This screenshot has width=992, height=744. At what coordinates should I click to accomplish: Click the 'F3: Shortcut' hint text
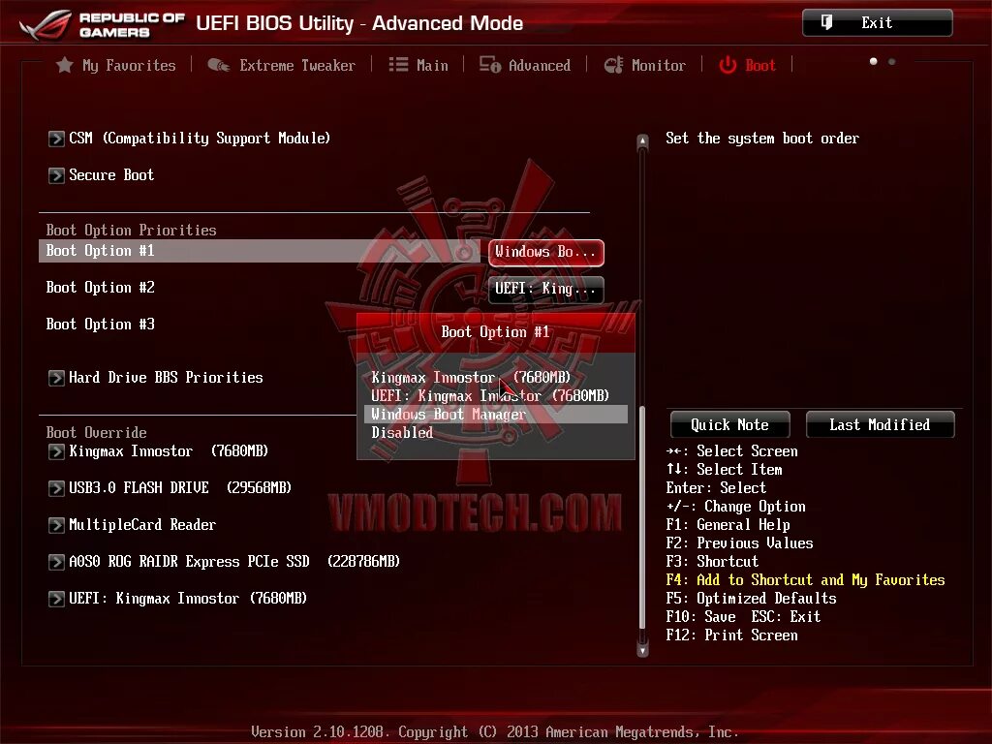coord(712,562)
